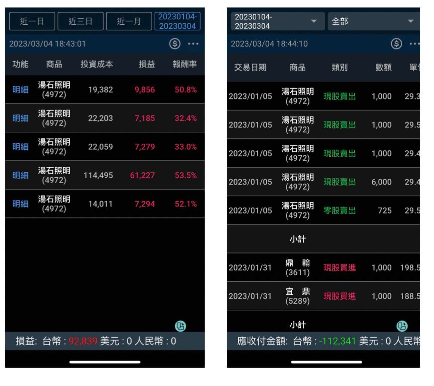Viewport: 434px width, 386px height.
Task: Tap the 商品 column header on left screen
Action: (54, 64)
